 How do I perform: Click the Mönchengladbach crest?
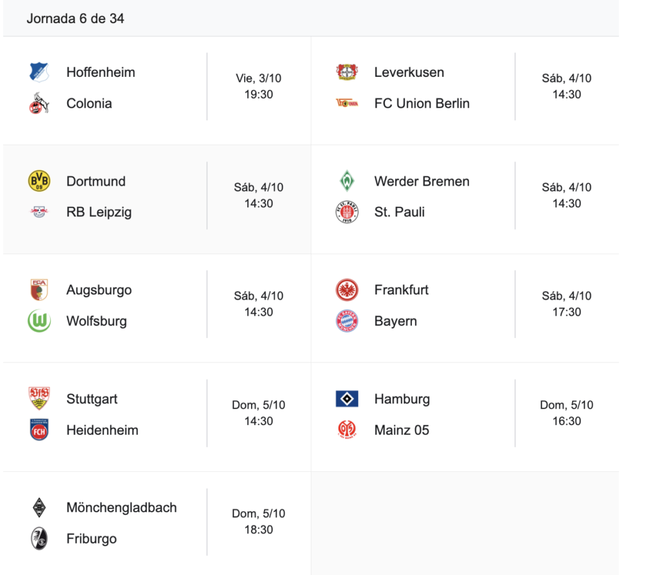(x=39, y=508)
